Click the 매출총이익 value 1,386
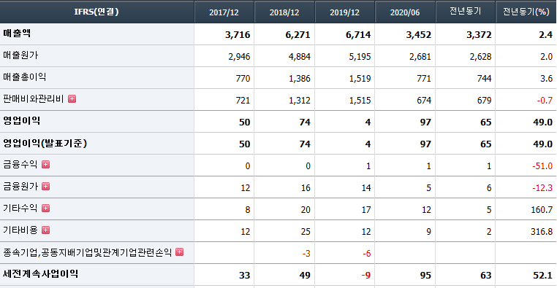 pos(300,78)
